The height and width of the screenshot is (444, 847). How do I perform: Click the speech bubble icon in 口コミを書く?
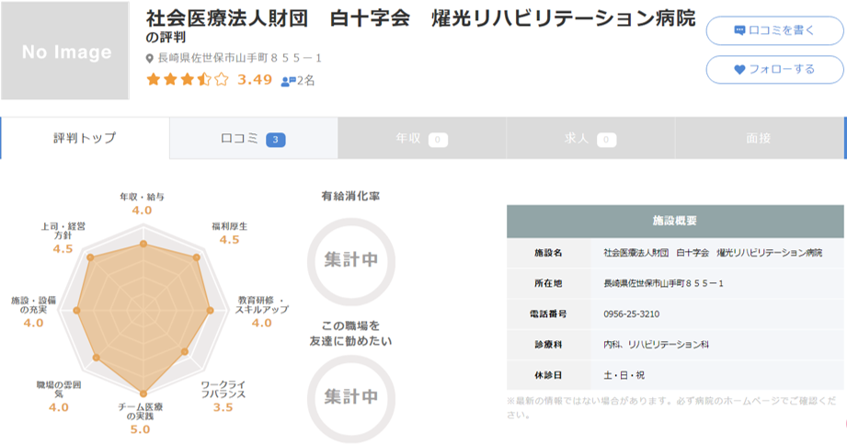(x=739, y=30)
